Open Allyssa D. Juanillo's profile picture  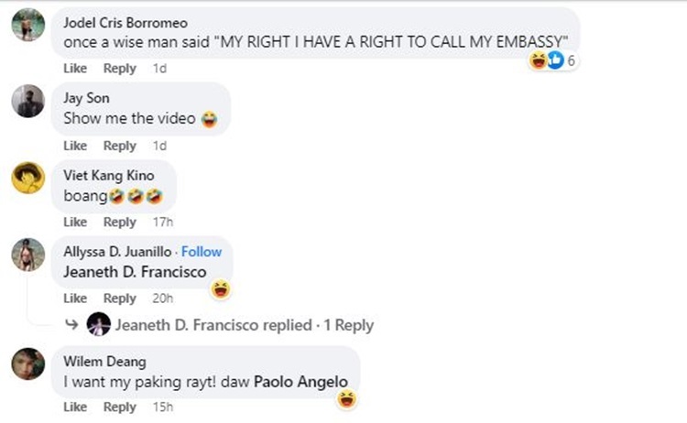click(28, 255)
